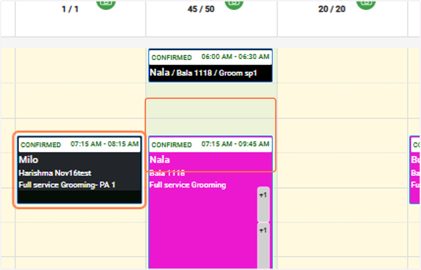
Task: Click the pet name Milo
Action: point(28,160)
